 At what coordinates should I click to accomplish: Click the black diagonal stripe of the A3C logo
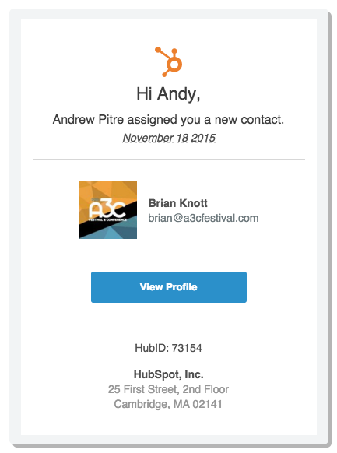point(107,221)
